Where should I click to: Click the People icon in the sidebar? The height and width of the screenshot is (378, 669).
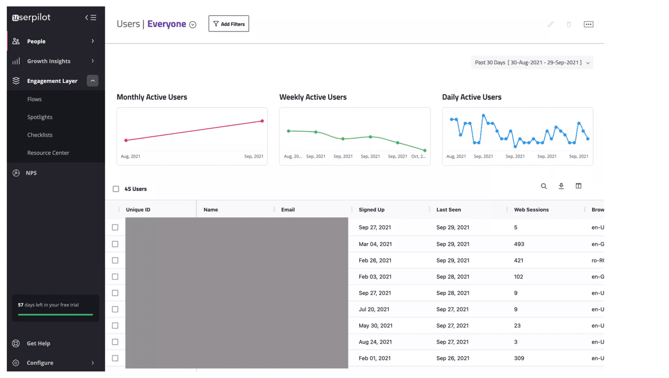16,41
